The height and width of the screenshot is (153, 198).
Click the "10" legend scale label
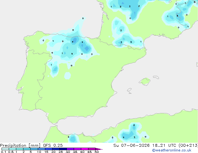39,152
